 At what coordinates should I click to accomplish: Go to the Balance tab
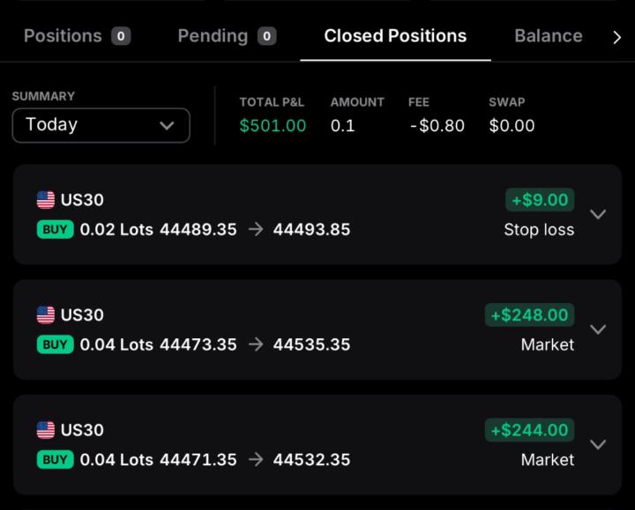pos(548,36)
